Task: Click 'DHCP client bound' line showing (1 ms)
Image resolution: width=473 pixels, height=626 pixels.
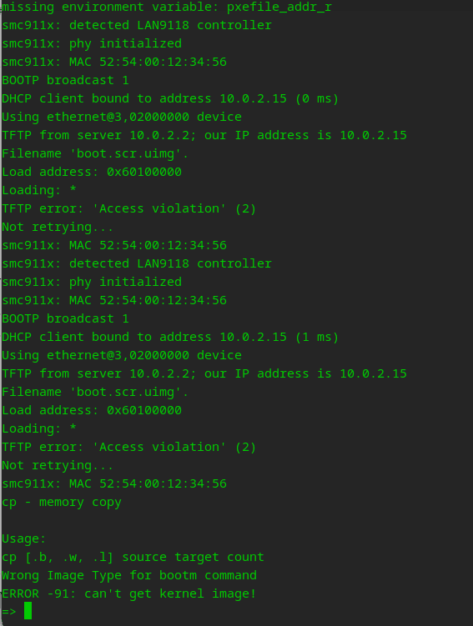Action: [x=170, y=337]
